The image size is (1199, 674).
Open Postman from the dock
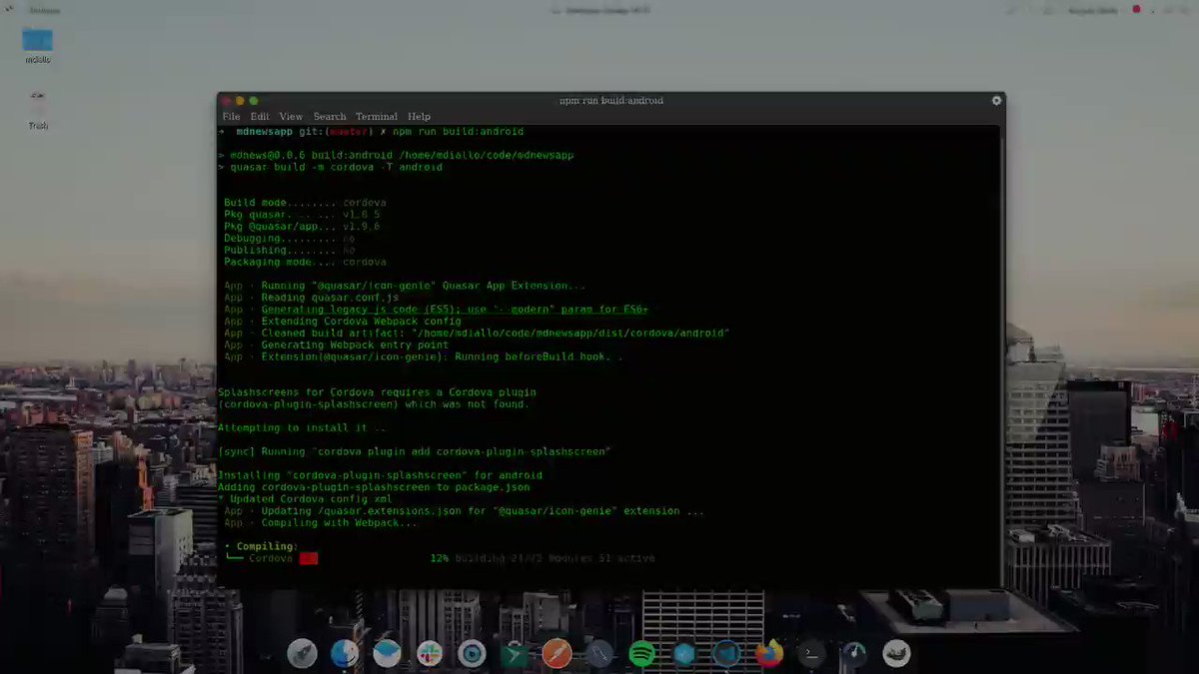(x=557, y=654)
